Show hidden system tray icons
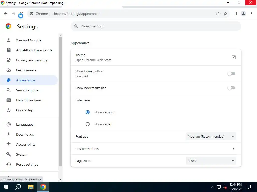 tap(212, 187)
